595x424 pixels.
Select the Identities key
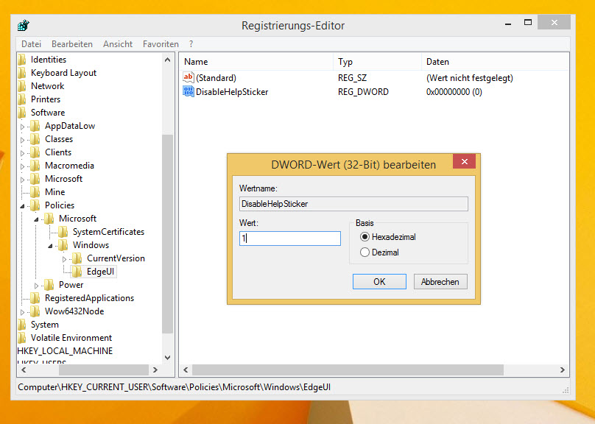(x=48, y=59)
